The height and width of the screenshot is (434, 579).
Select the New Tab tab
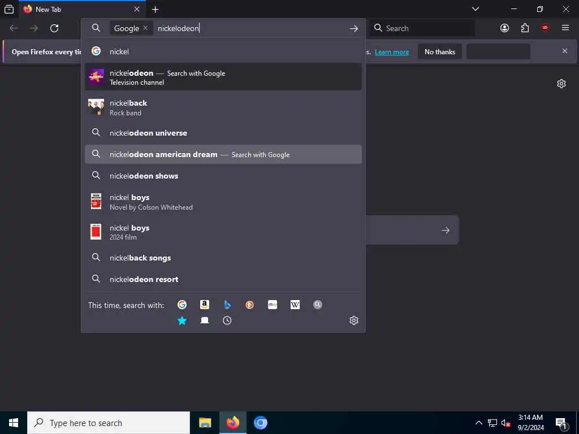tap(82, 9)
